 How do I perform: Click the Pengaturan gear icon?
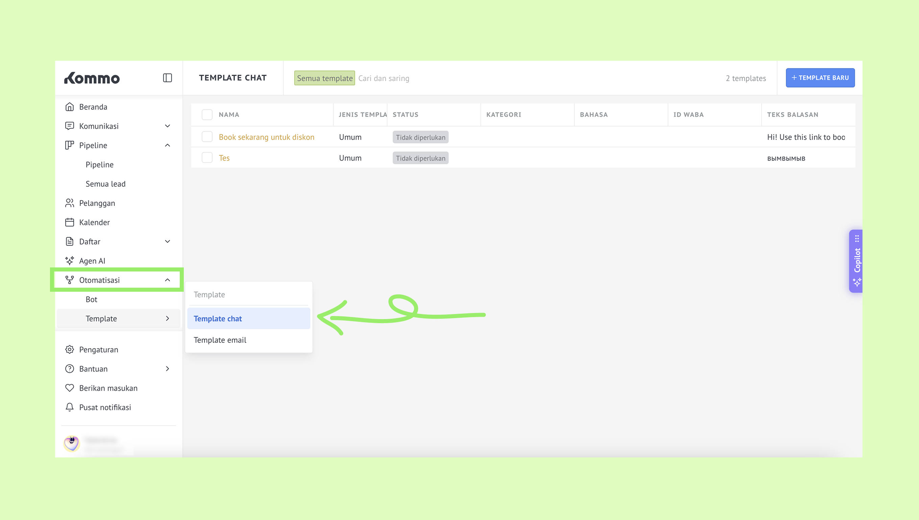pos(70,349)
